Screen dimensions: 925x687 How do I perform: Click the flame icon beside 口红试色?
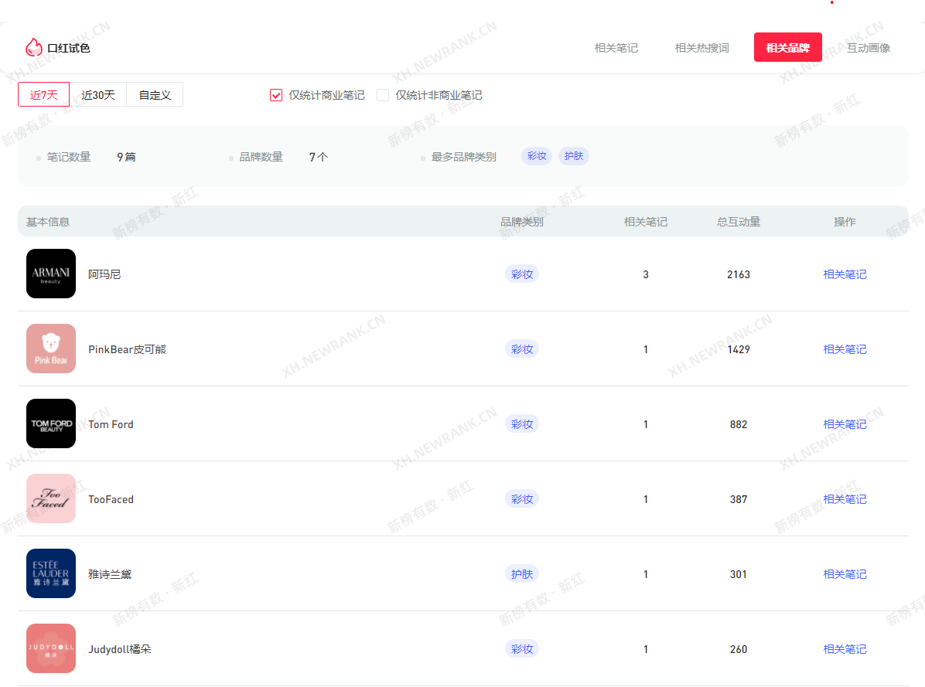click(33, 47)
